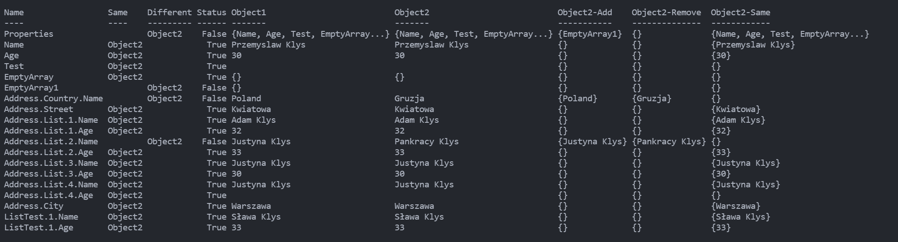Select "Przemyslaw Klys" in the Object1 column
Screen dimensions: 898x242
click(x=268, y=45)
